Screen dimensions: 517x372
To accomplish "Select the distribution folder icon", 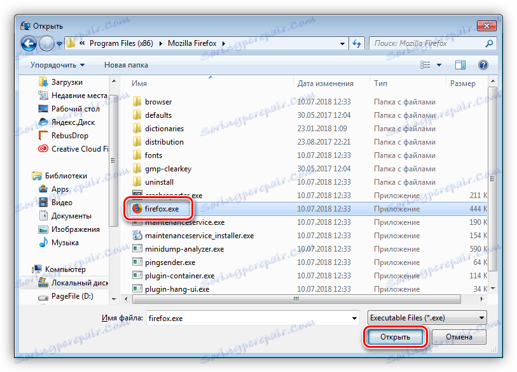I will (137, 142).
